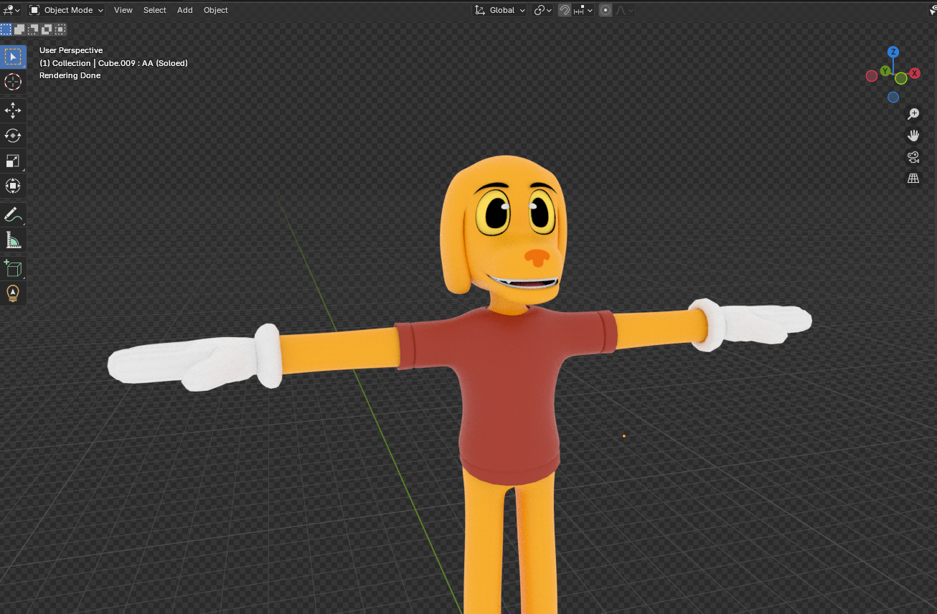This screenshot has width=937, height=614.
Task: Open the Object Mode dropdown
Action: (66, 10)
